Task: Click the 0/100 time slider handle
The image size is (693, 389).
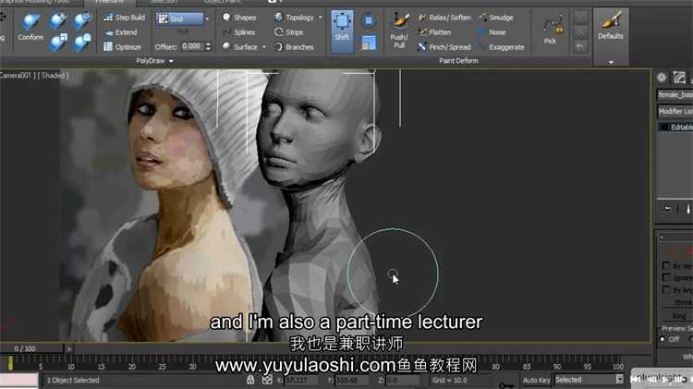Action: click(x=30, y=348)
